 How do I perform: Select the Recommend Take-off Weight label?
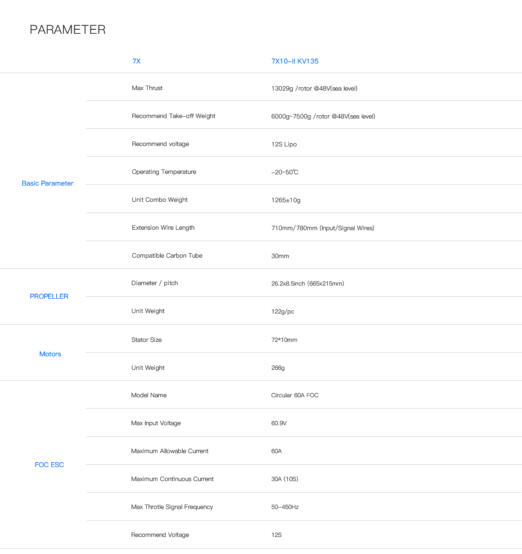coord(173,116)
